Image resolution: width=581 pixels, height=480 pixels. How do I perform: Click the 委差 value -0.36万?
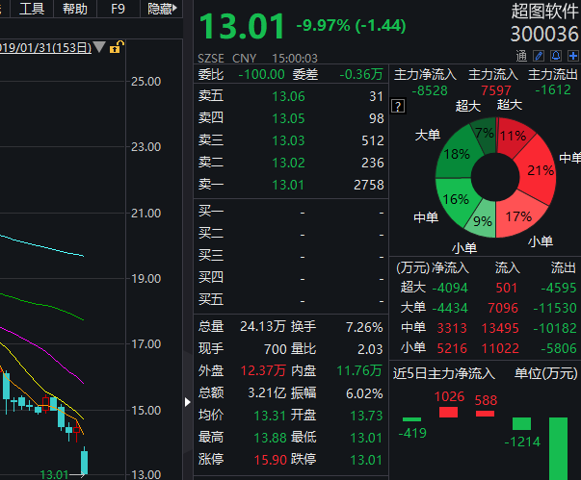click(x=361, y=74)
